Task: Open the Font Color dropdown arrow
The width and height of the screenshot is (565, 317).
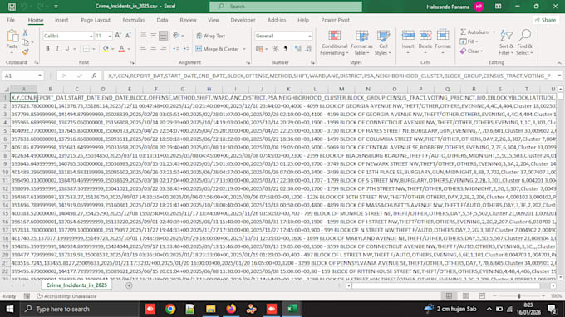Action: tap(129, 49)
